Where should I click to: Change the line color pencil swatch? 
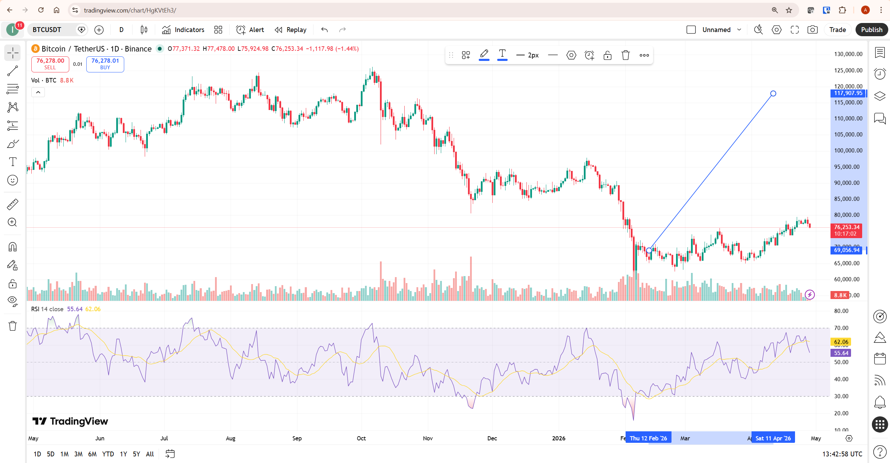(484, 55)
